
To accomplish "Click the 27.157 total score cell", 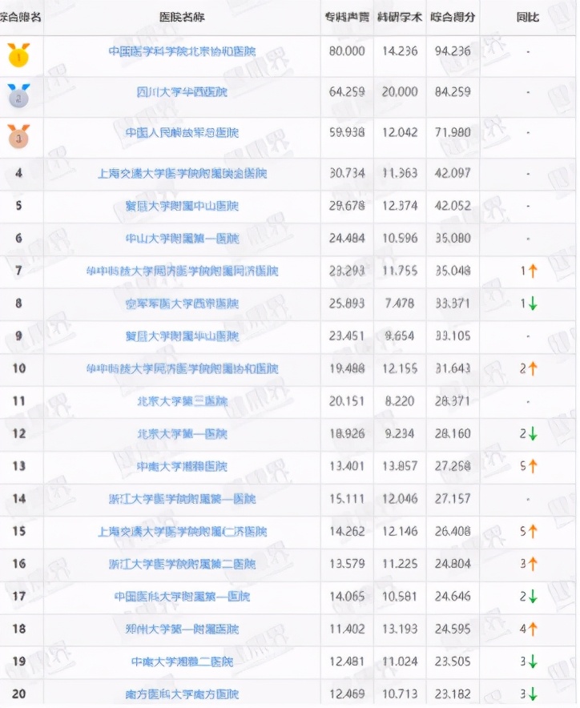I will click(453, 498).
